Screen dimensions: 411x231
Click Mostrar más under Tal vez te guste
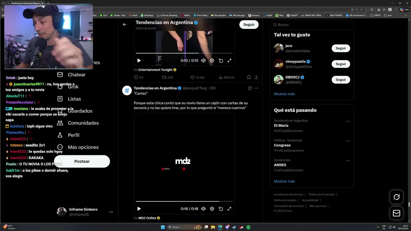tap(284, 94)
